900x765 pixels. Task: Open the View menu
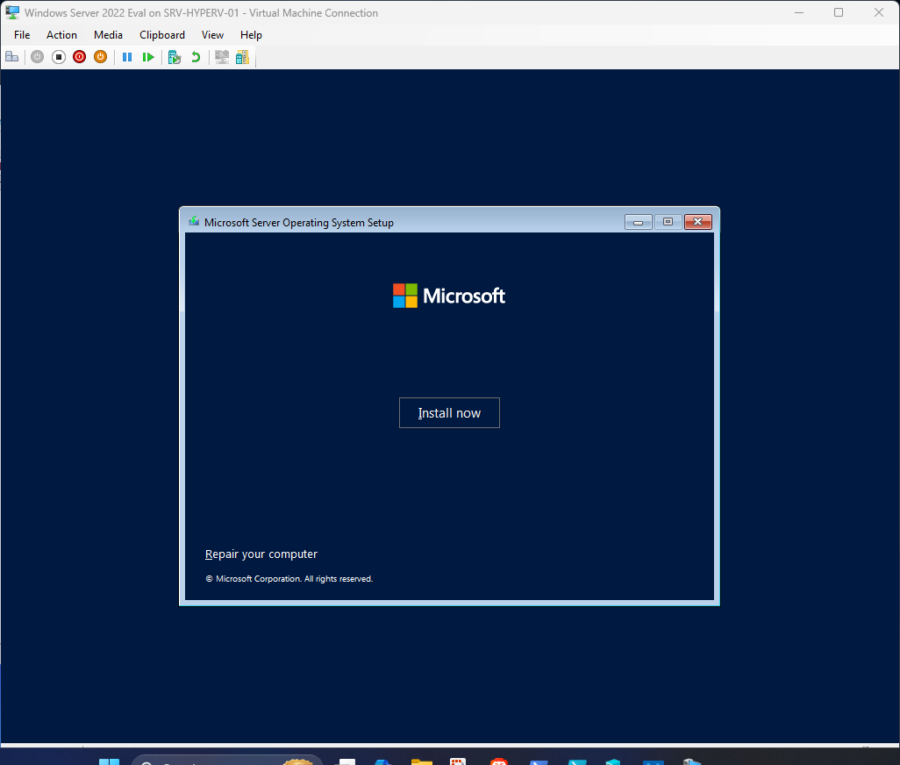(x=212, y=34)
